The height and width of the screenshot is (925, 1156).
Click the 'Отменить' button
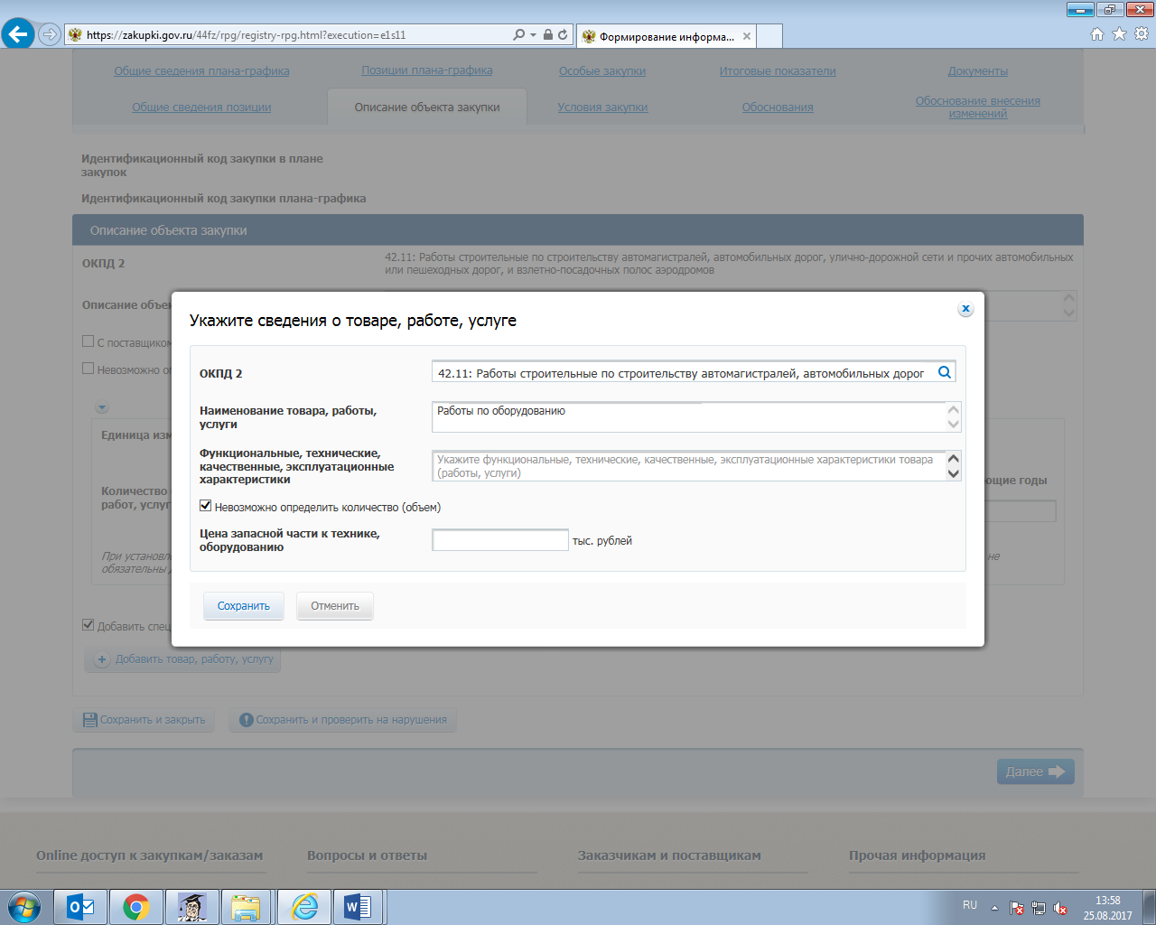[335, 606]
